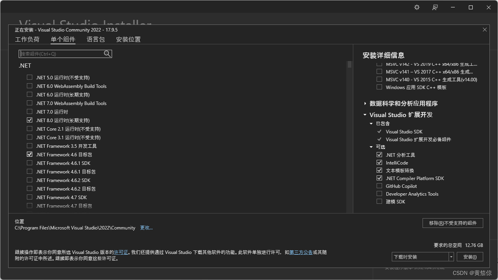This screenshot has width=498, height=280.
Task: Click the .NET category heading
Action: (x=25, y=66)
